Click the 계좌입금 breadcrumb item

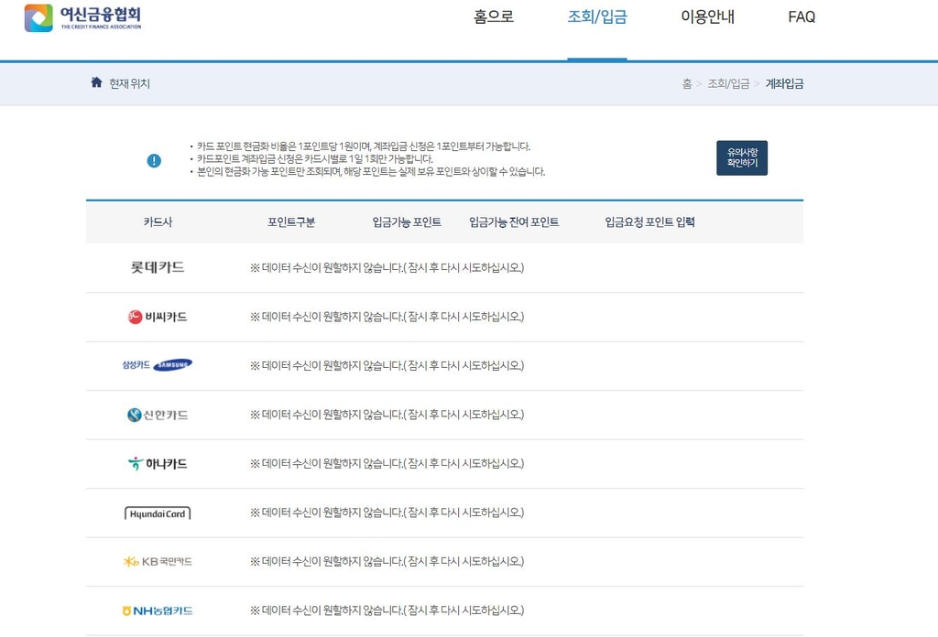pyautogui.click(x=784, y=83)
